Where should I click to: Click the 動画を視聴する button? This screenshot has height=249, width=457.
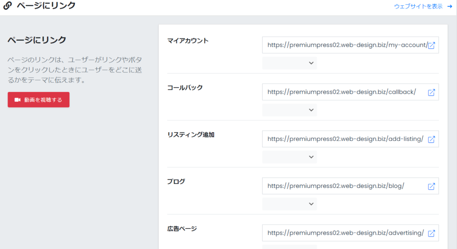38,100
